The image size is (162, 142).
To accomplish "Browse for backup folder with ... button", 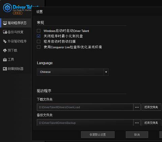I will (137, 123).
